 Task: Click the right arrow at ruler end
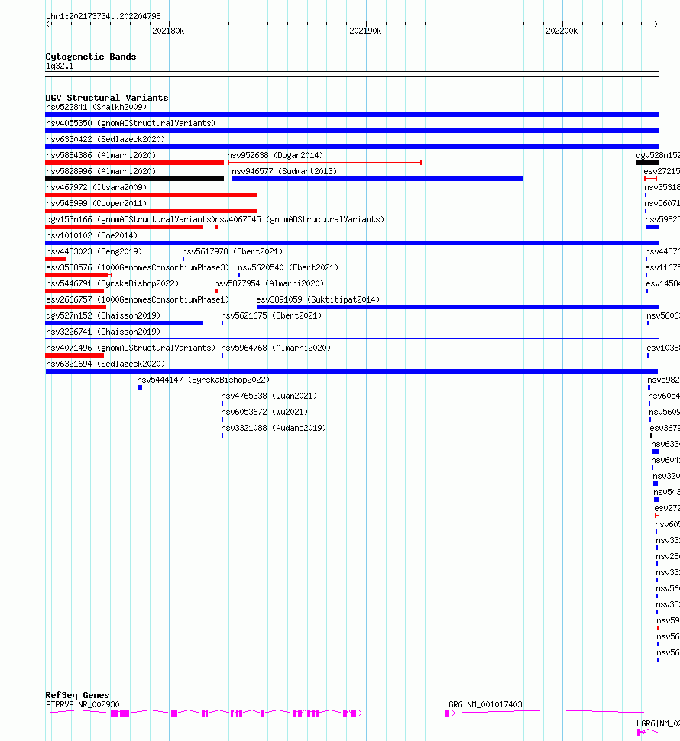click(x=656, y=24)
